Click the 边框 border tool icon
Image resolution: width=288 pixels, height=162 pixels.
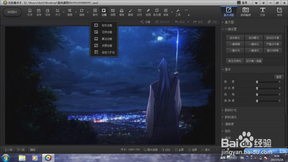tap(104, 12)
